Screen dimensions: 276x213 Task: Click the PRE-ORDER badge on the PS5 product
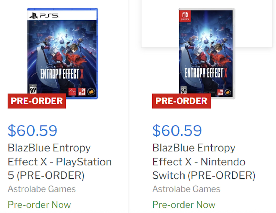pyautogui.click(x=37, y=101)
